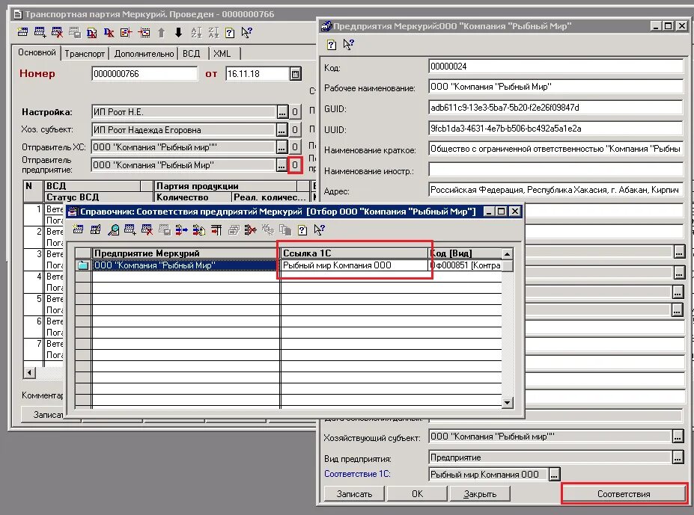Click the Соответствия button
The image size is (694, 515).
[x=624, y=494]
